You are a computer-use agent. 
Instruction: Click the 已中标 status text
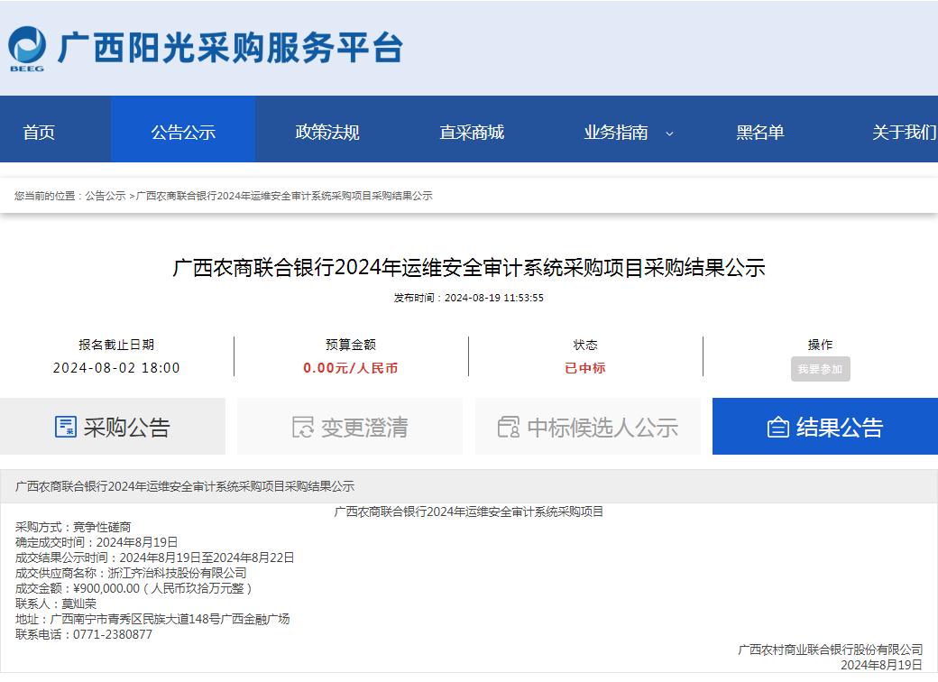coord(585,368)
